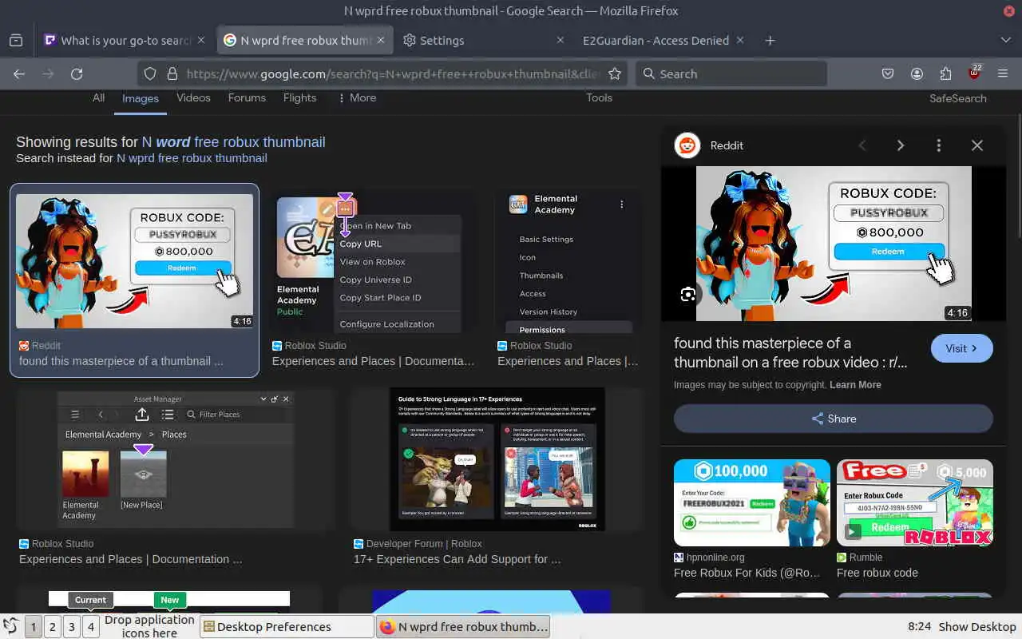Expand the More search categories menu

coord(357,97)
